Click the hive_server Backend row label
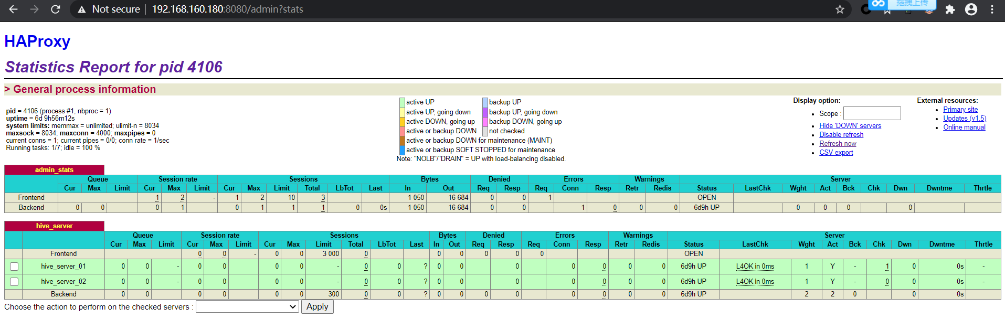This screenshot has height=319, width=1005. coord(64,294)
